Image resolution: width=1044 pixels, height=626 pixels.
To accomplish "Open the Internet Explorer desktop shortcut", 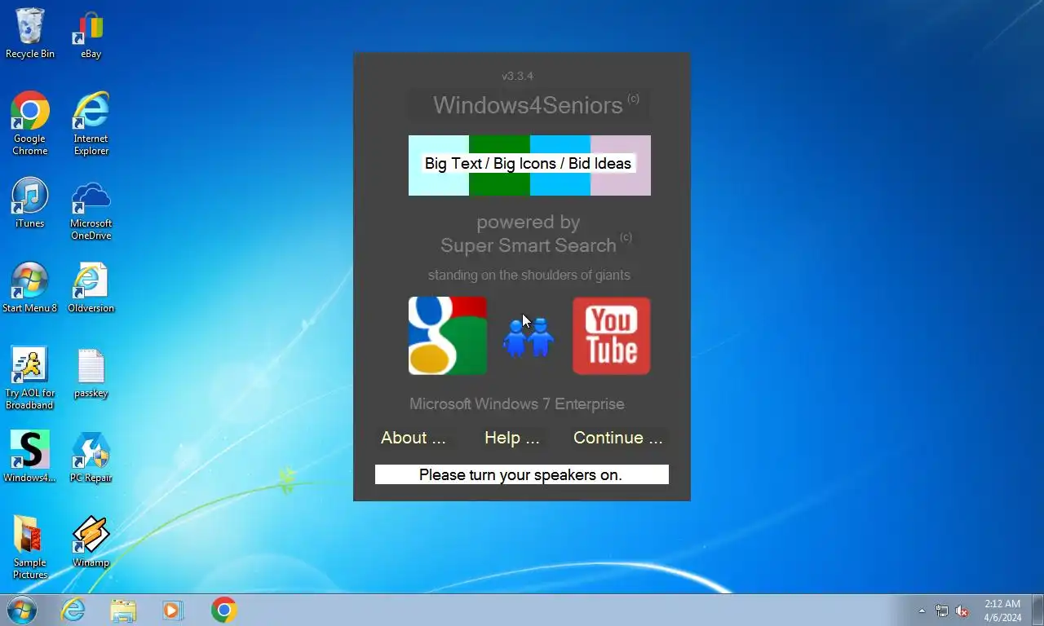I will pyautogui.click(x=91, y=122).
